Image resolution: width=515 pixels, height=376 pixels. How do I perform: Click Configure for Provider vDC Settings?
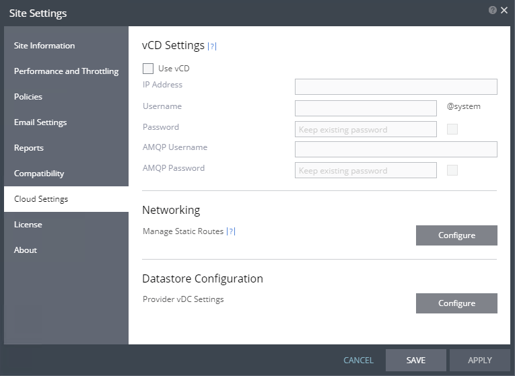(x=456, y=303)
